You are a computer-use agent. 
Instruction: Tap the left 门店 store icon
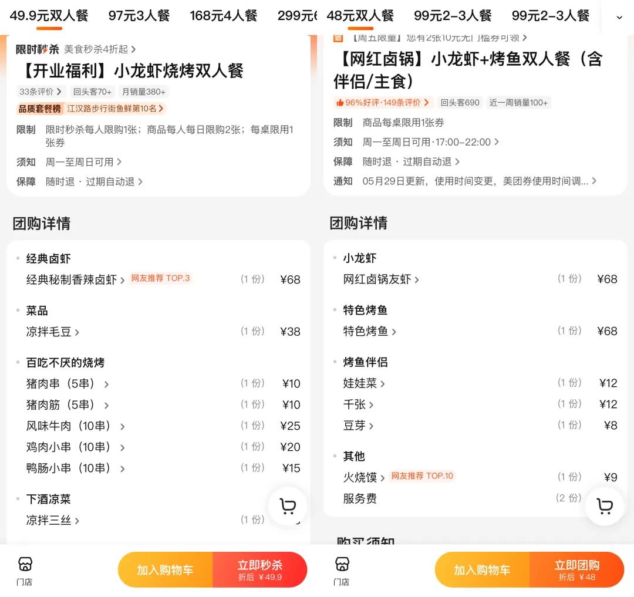25,565
